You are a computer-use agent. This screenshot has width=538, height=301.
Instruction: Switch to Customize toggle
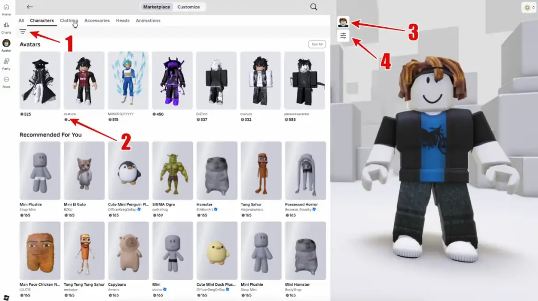189,7
